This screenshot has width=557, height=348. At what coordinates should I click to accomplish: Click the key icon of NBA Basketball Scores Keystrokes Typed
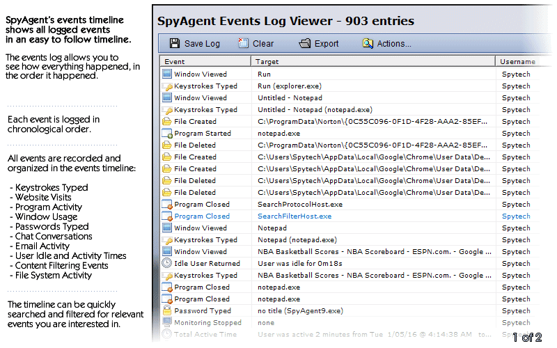166,275
